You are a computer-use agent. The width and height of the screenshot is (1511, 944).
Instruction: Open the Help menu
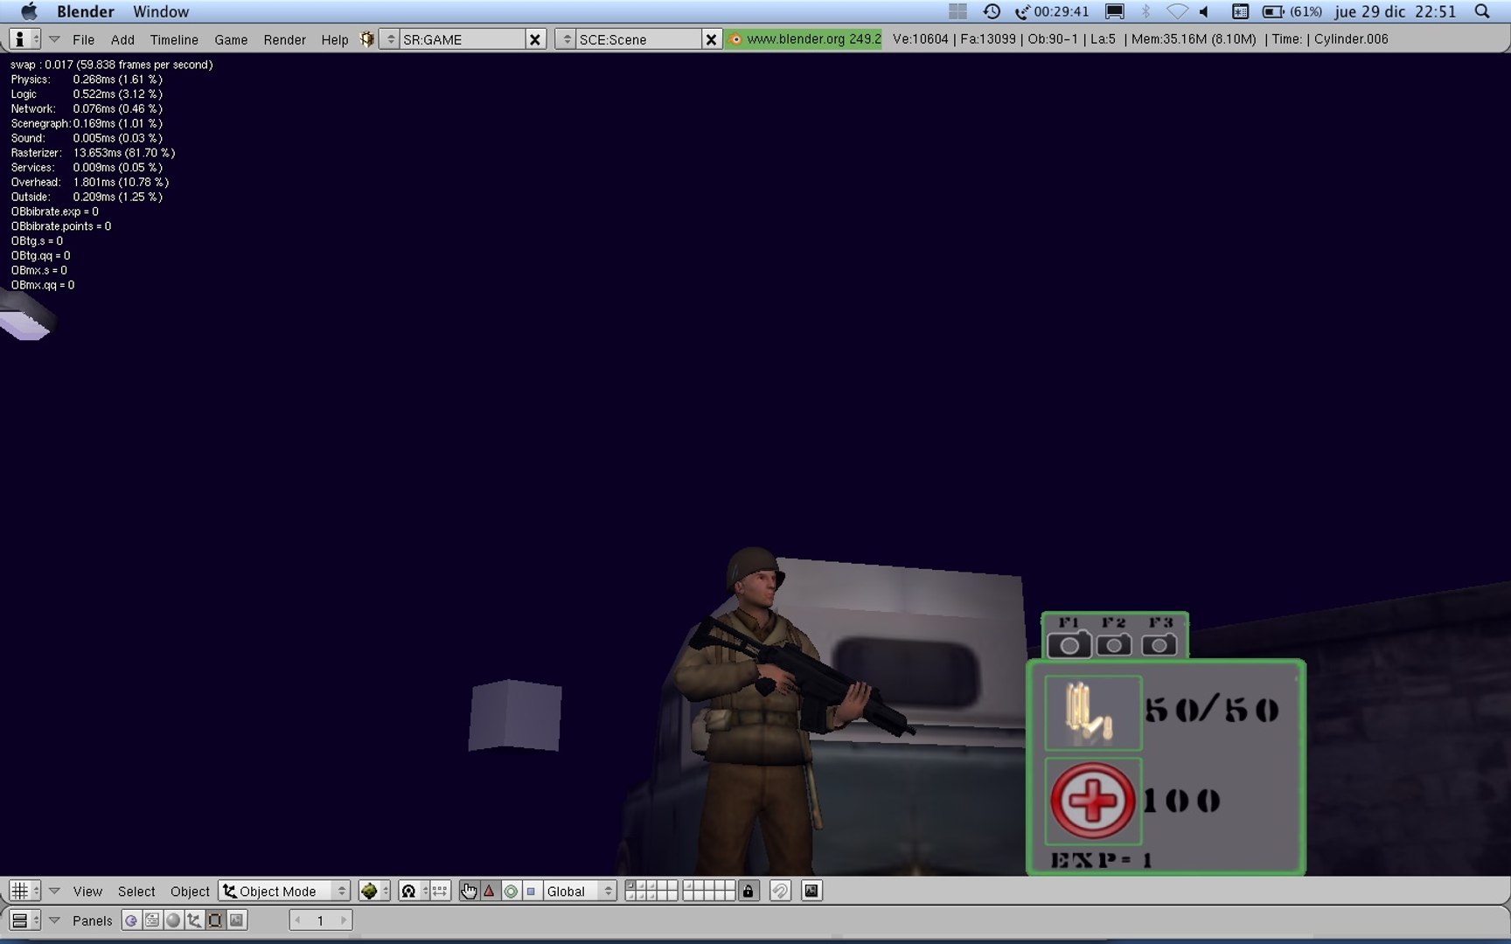click(334, 39)
